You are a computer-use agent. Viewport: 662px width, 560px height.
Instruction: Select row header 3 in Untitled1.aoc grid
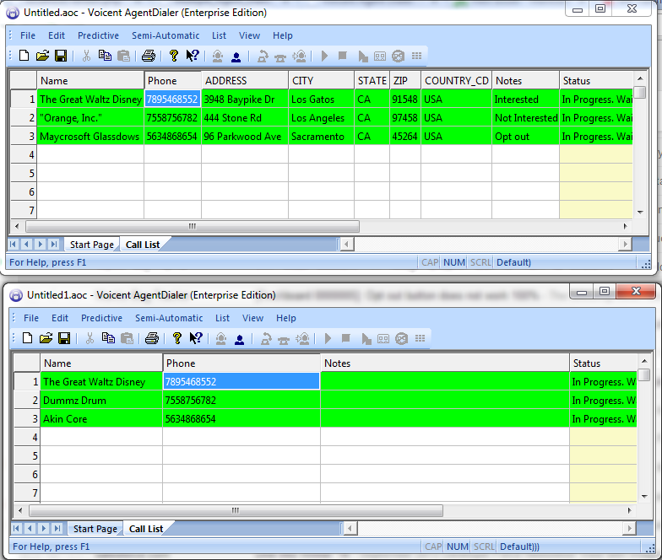click(27, 418)
